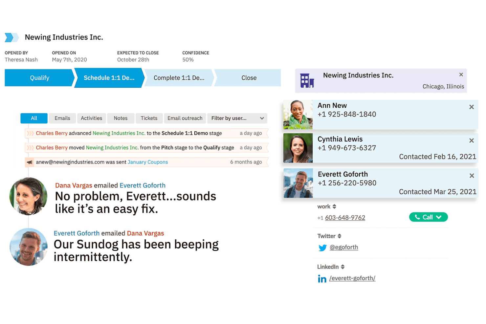This screenshot has height=324, width=486.
Task: Click the LinkedIn logo icon
Action: (322, 279)
